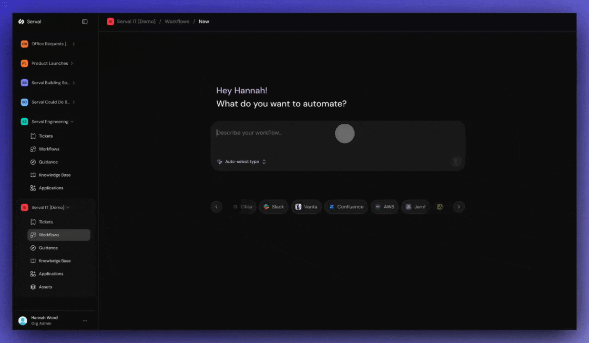Open Knowledge Base under Serval Engineering
The image size is (589, 343).
55,175
